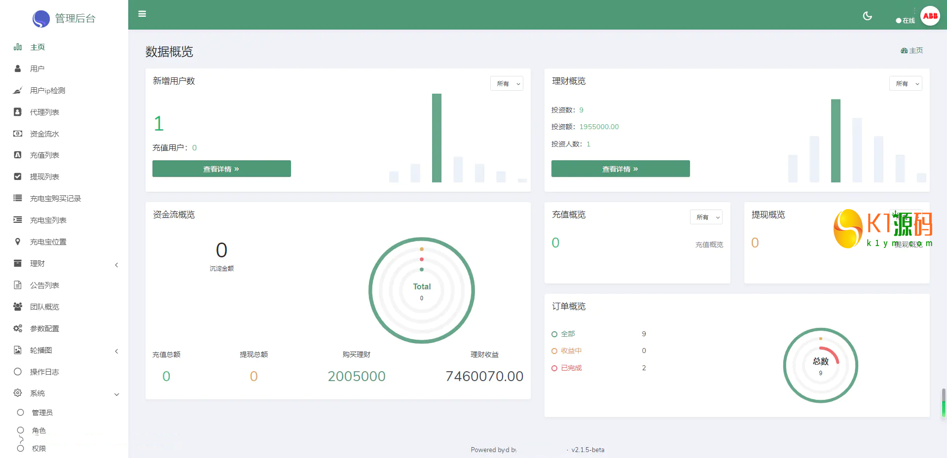Click the 沉淀金额 label

click(221, 269)
